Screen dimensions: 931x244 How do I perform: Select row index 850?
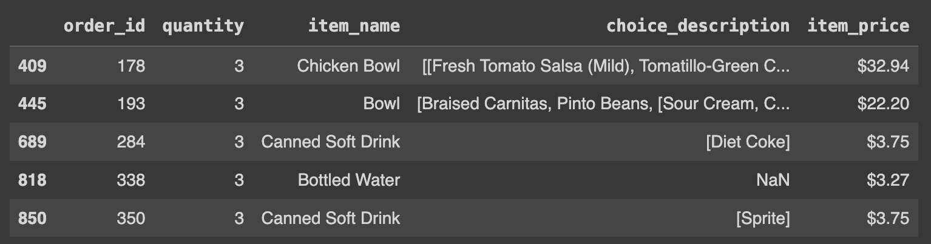point(32,218)
